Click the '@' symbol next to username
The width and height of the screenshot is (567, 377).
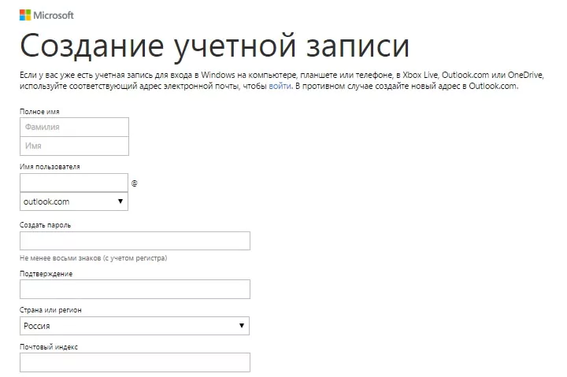[134, 183]
